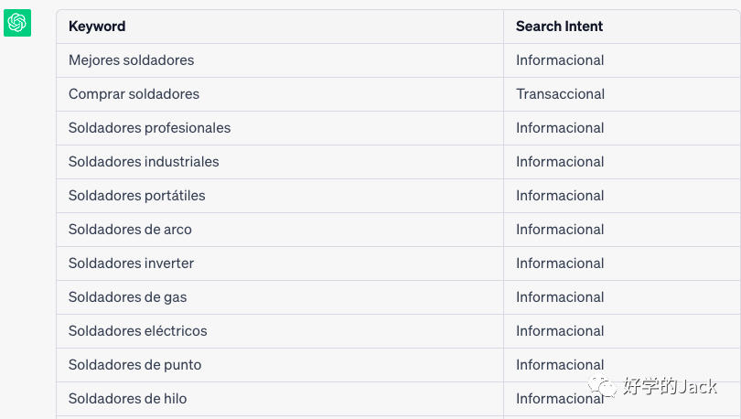Image resolution: width=741 pixels, height=419 pixels.
Task: Select the Soldadores de hilo text
Action: 127,399
